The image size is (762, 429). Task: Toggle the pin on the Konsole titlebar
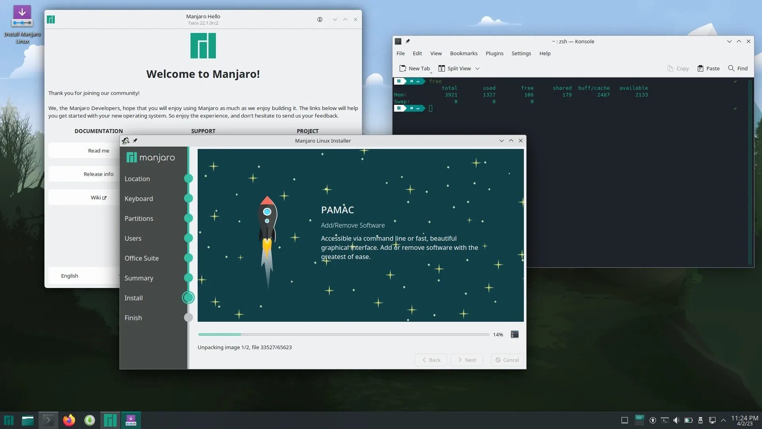408,41
